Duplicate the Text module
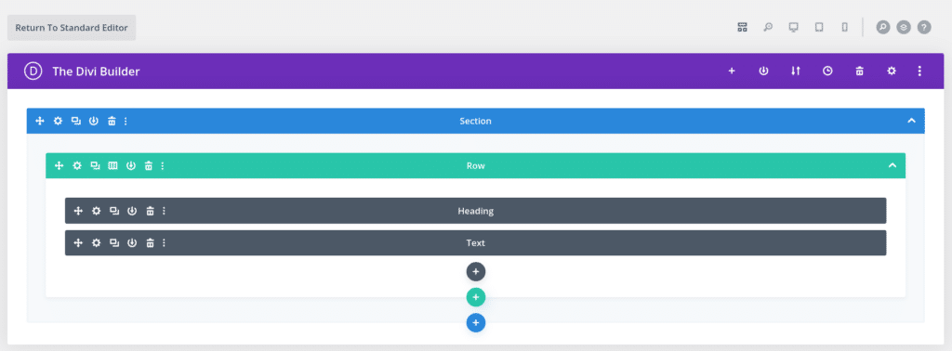The image size is (952, 351). (114, 242)
